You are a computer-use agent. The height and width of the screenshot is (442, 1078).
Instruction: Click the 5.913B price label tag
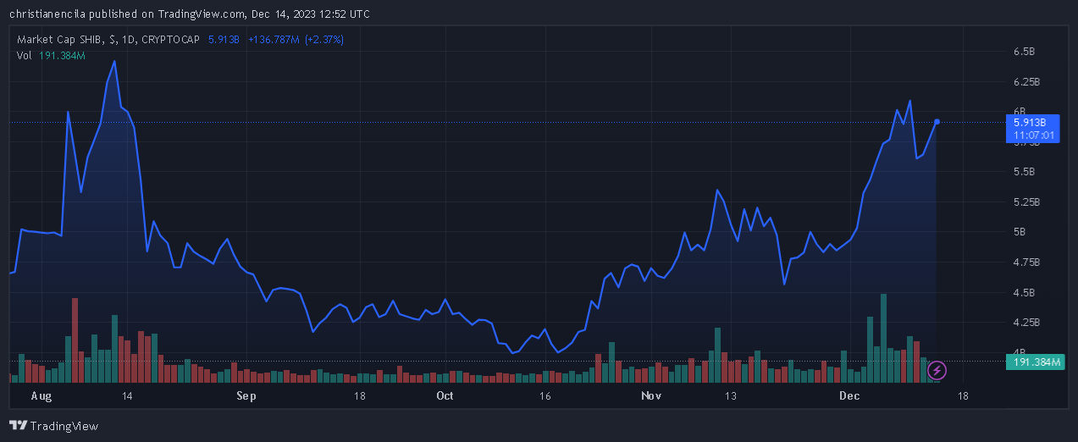pos(1033,128)
